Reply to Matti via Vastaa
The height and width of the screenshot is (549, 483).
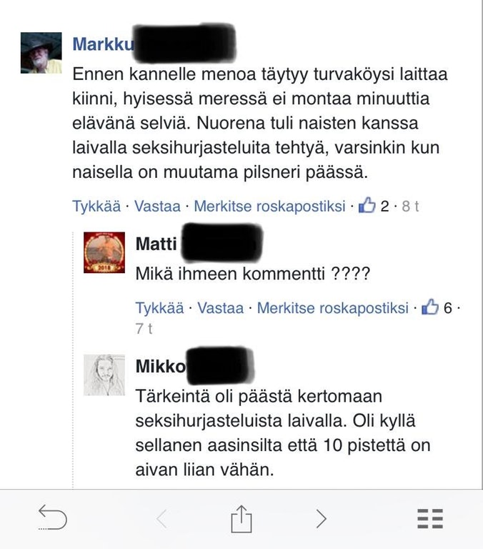coord(221,308)
